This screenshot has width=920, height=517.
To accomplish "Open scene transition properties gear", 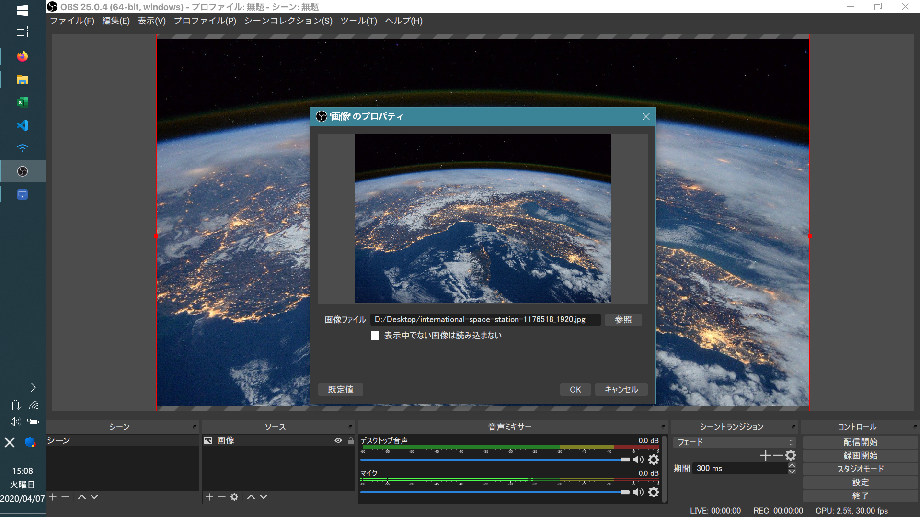I will (x=791, y=455).
